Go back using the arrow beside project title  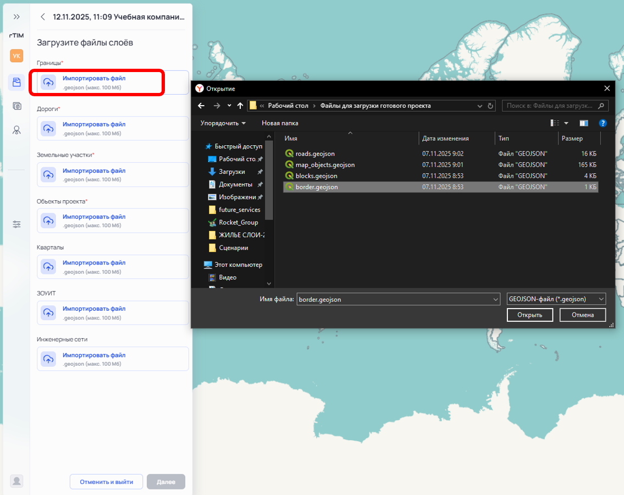[43, 17]
